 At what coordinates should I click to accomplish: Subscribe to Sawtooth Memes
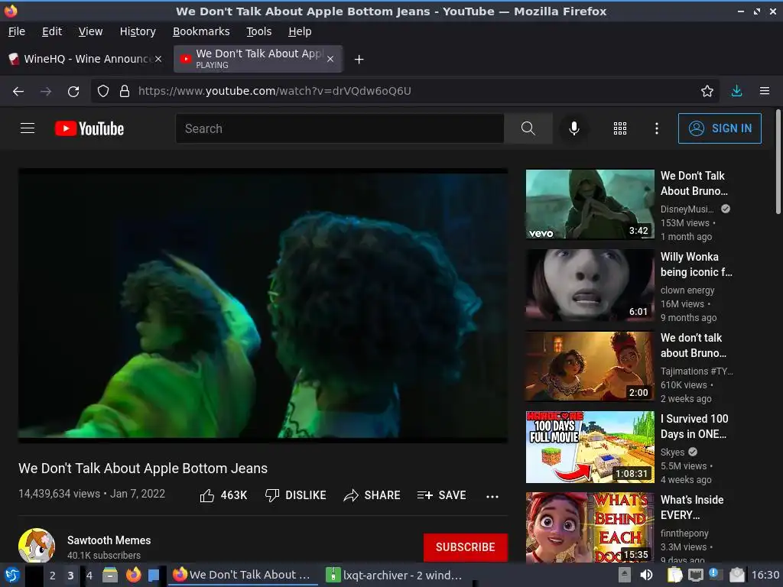click(x=466, y=547)
